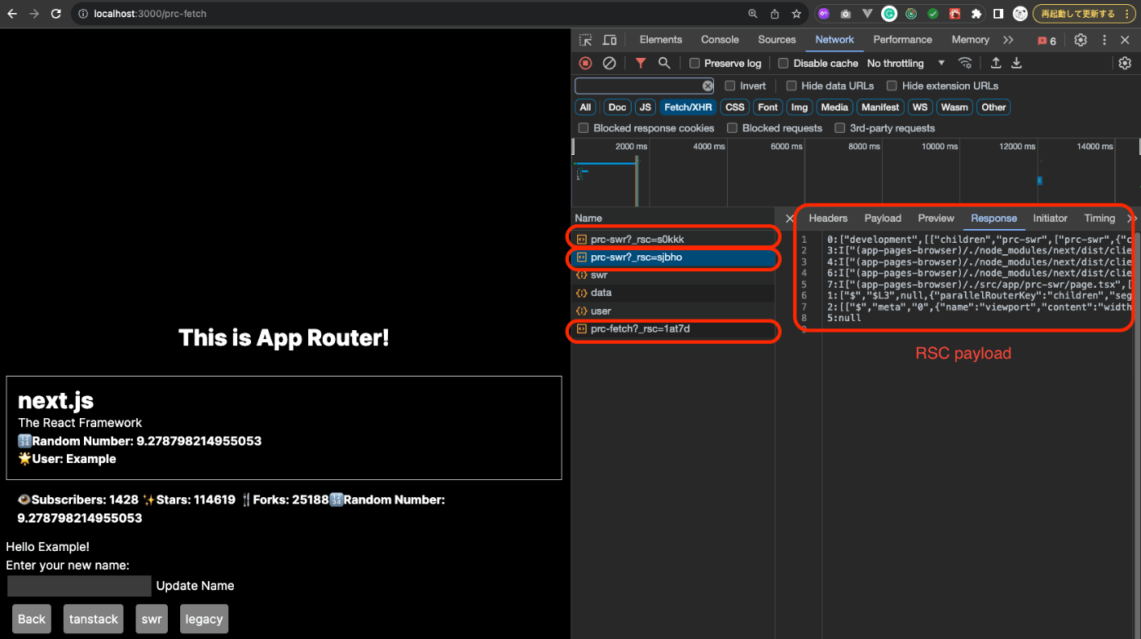The image size is (1141, 639).
Task: Filter requests by CSS type
Action: tap(734, 108)
